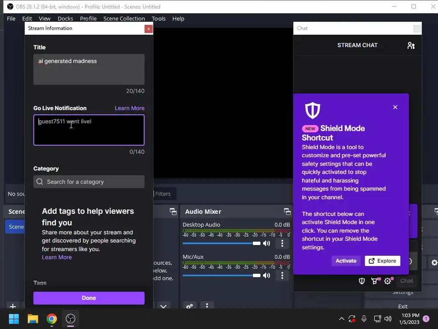The image size is (438, 329).
Task: Click the search icon in Category field
Action: coord(40,182)
